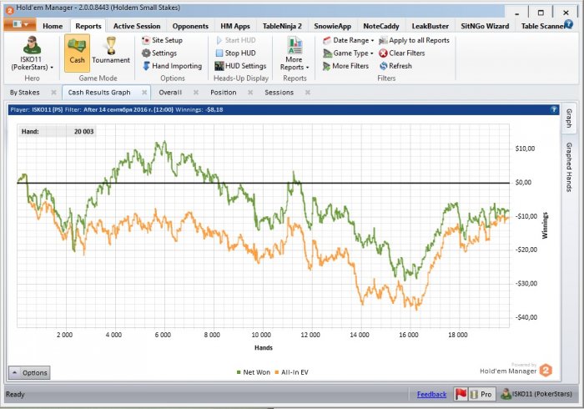Stop the HUD display

[x=219, y=53]
